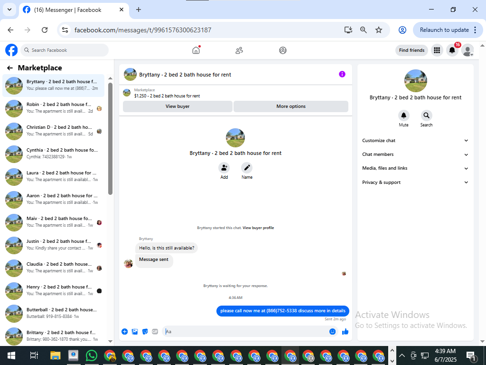Expand the Customize chat section
This screenshot has width=486, height=365.
415,141
